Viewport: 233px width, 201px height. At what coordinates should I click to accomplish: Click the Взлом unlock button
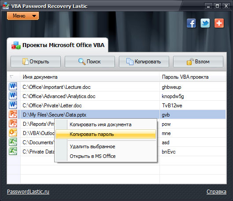(x=198, y=62)
